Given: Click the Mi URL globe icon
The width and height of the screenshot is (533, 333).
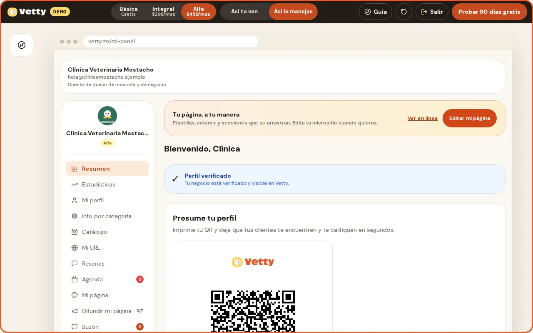Looking at the screenshot, I should [x=75, y=248].
